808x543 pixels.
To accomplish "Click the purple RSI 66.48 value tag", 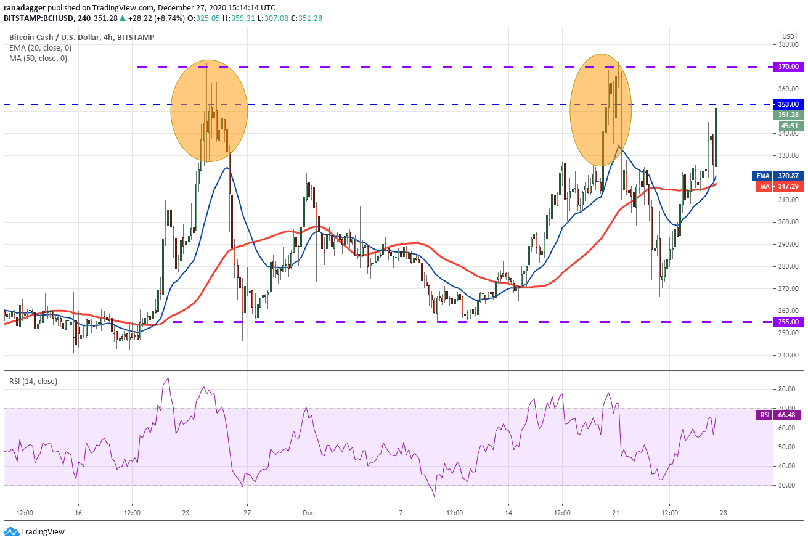I will pos(777,415).
